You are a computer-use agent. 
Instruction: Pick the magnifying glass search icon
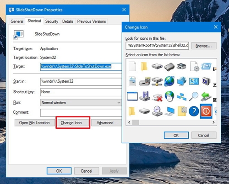pos(194,96)
